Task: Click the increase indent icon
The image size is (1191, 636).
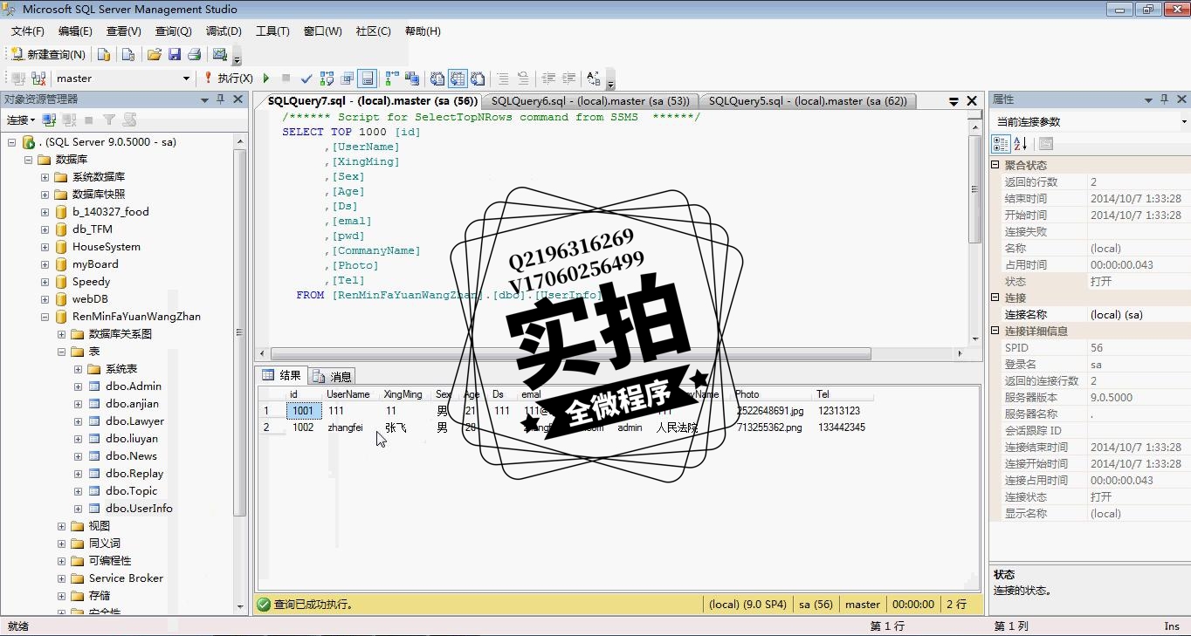Action: (568, 79)
